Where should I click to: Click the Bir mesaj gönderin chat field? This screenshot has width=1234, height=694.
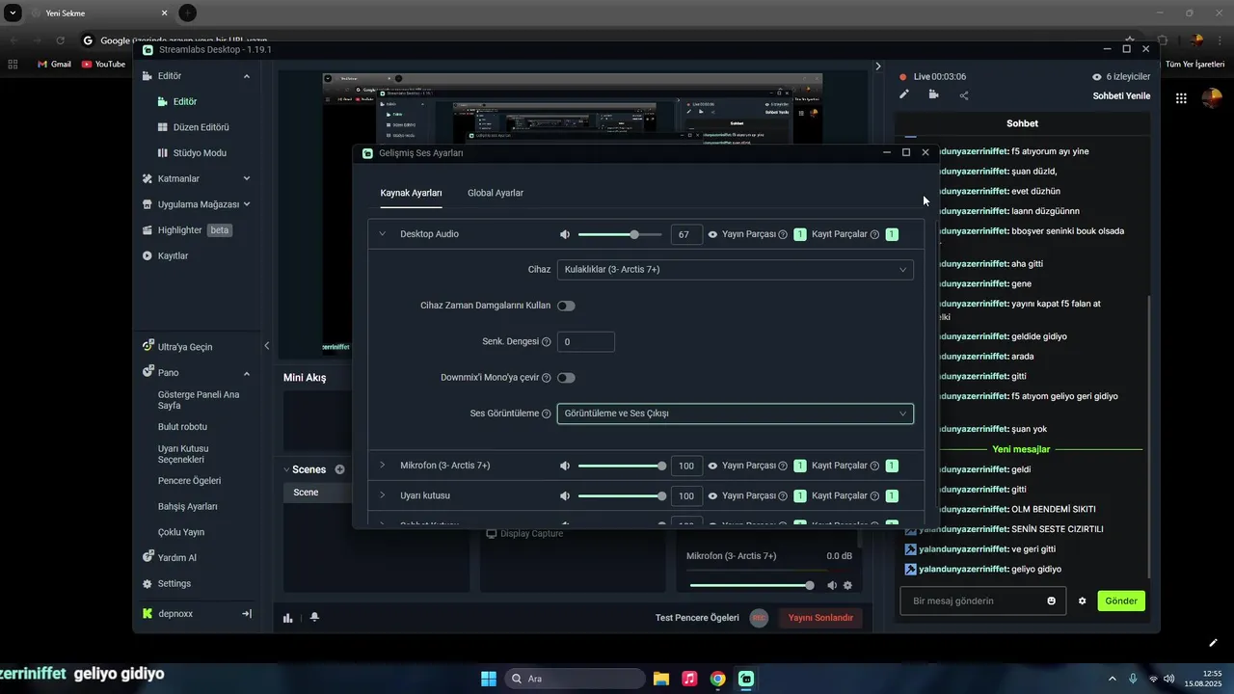pos(983,601)
